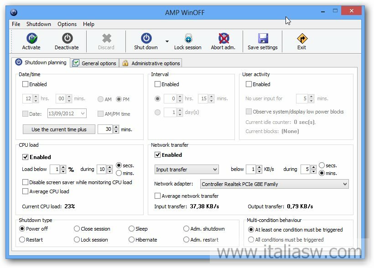Increase the CPU during seconds stepper
Image resolution: width=374 pixels, height=268 pixels.
coord(110,167)
